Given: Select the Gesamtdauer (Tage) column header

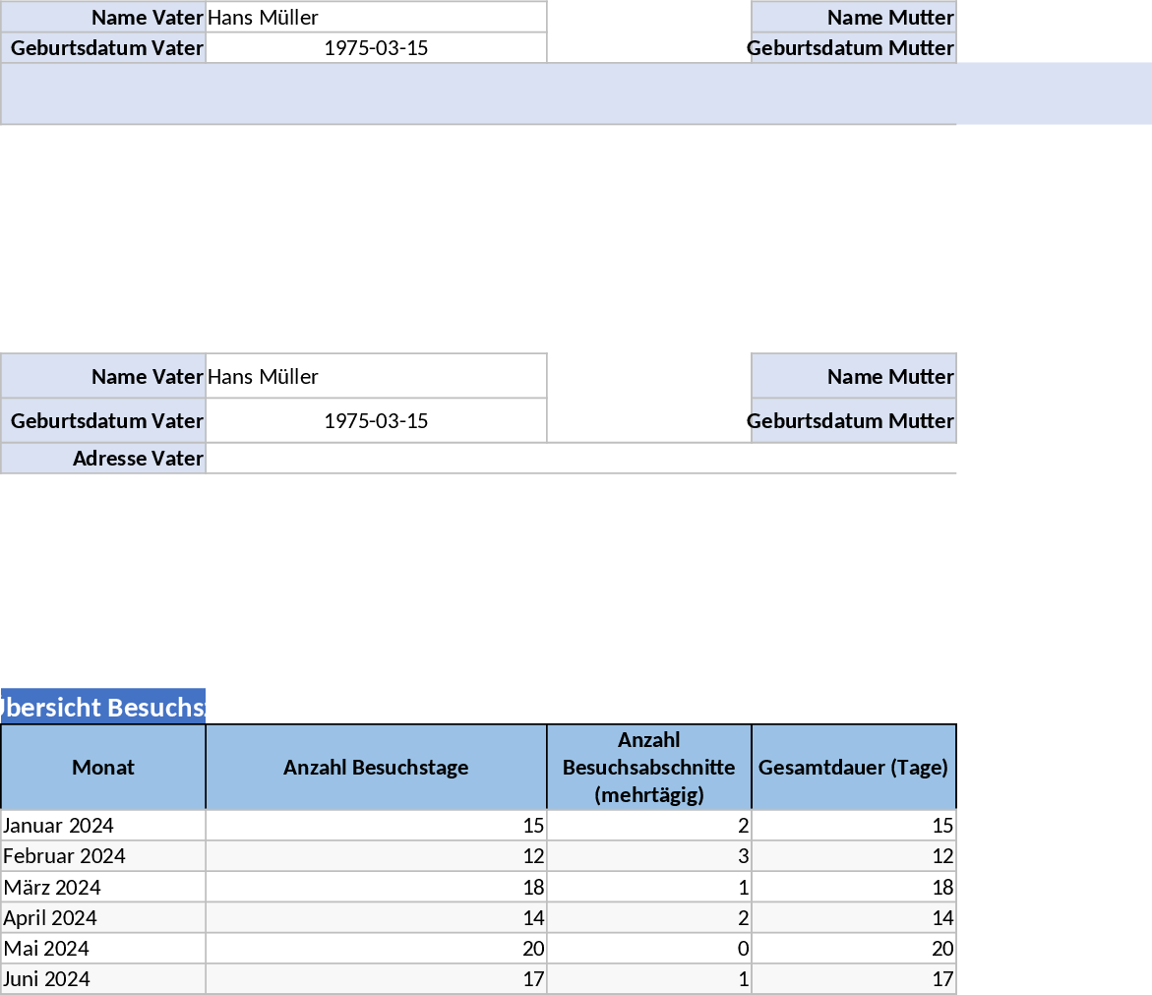Looking at the screenshot, I should click(x=853, y=767).
